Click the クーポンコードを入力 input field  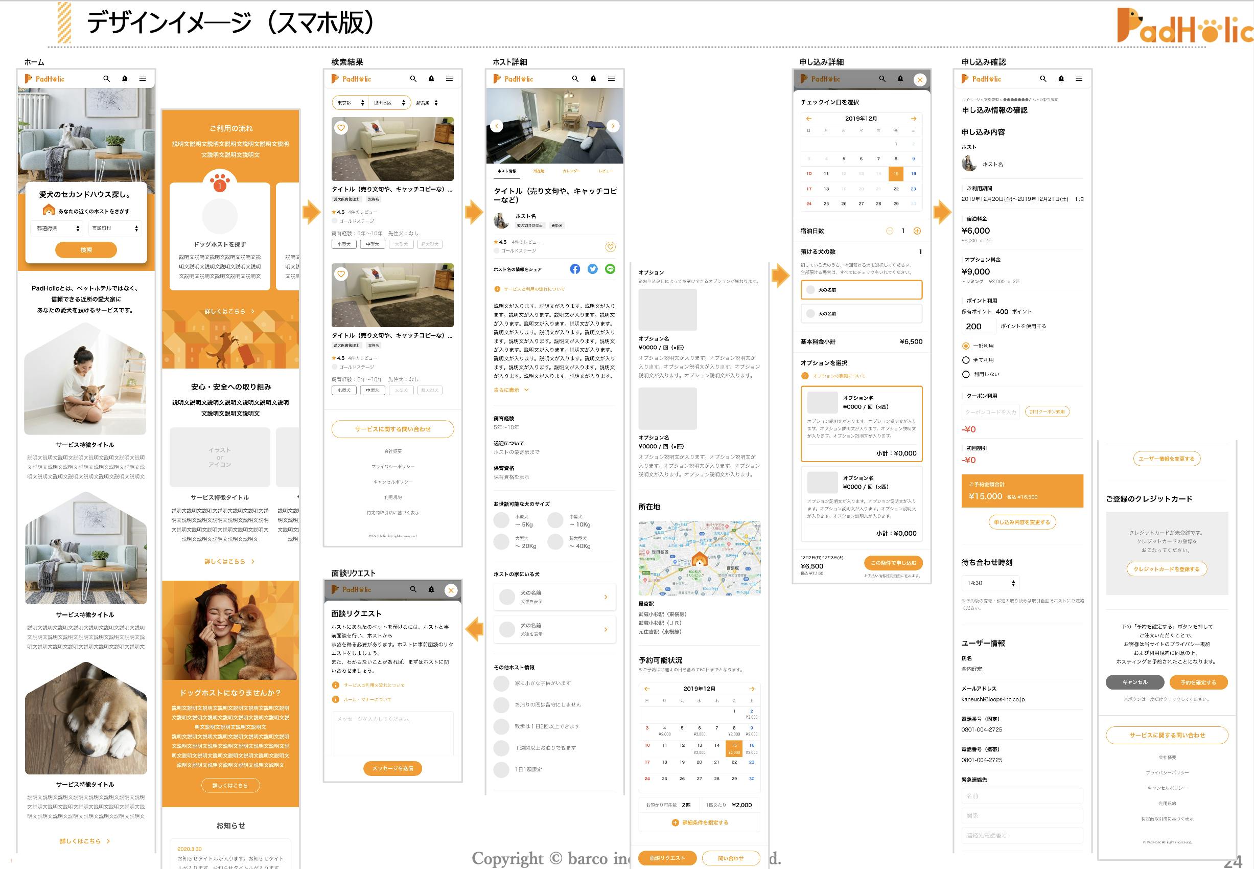990,412
